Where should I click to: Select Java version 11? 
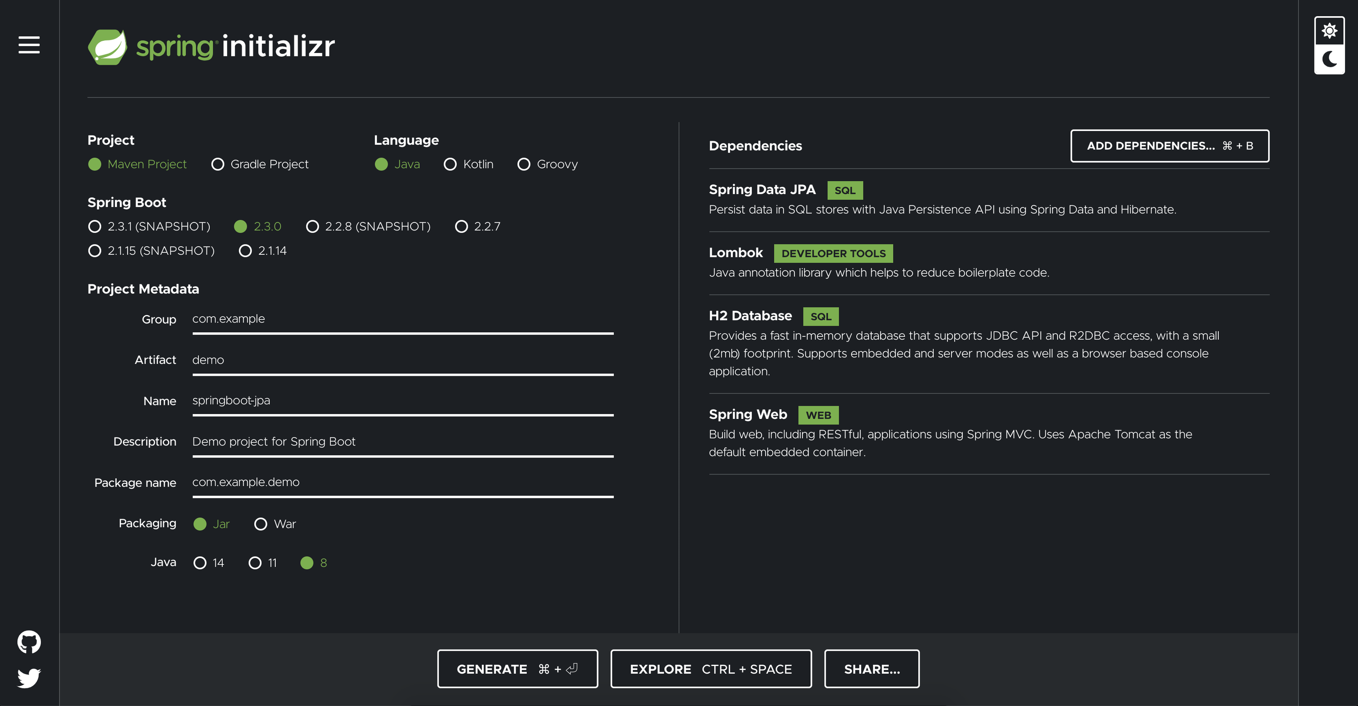[x=255, y=563]
